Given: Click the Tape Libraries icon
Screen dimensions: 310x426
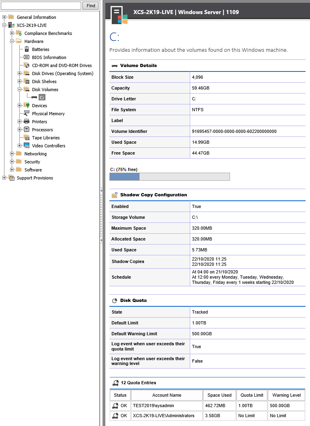Looking at the screenshot, I should tap(27, 138).
